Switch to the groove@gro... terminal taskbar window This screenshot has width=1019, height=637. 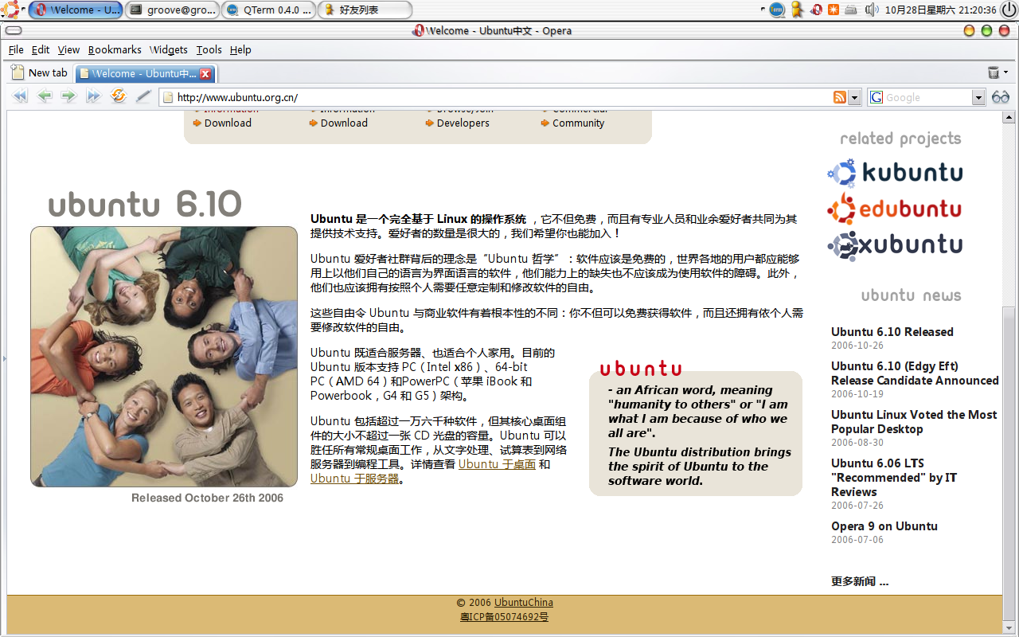coord(172,10)
